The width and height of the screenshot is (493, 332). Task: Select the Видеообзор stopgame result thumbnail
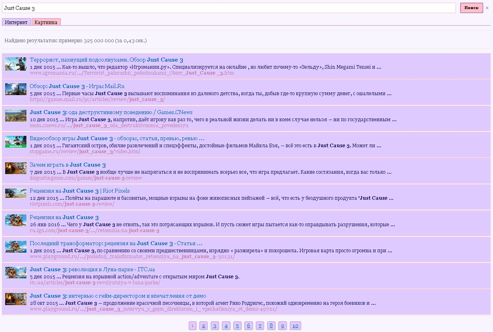16,142
